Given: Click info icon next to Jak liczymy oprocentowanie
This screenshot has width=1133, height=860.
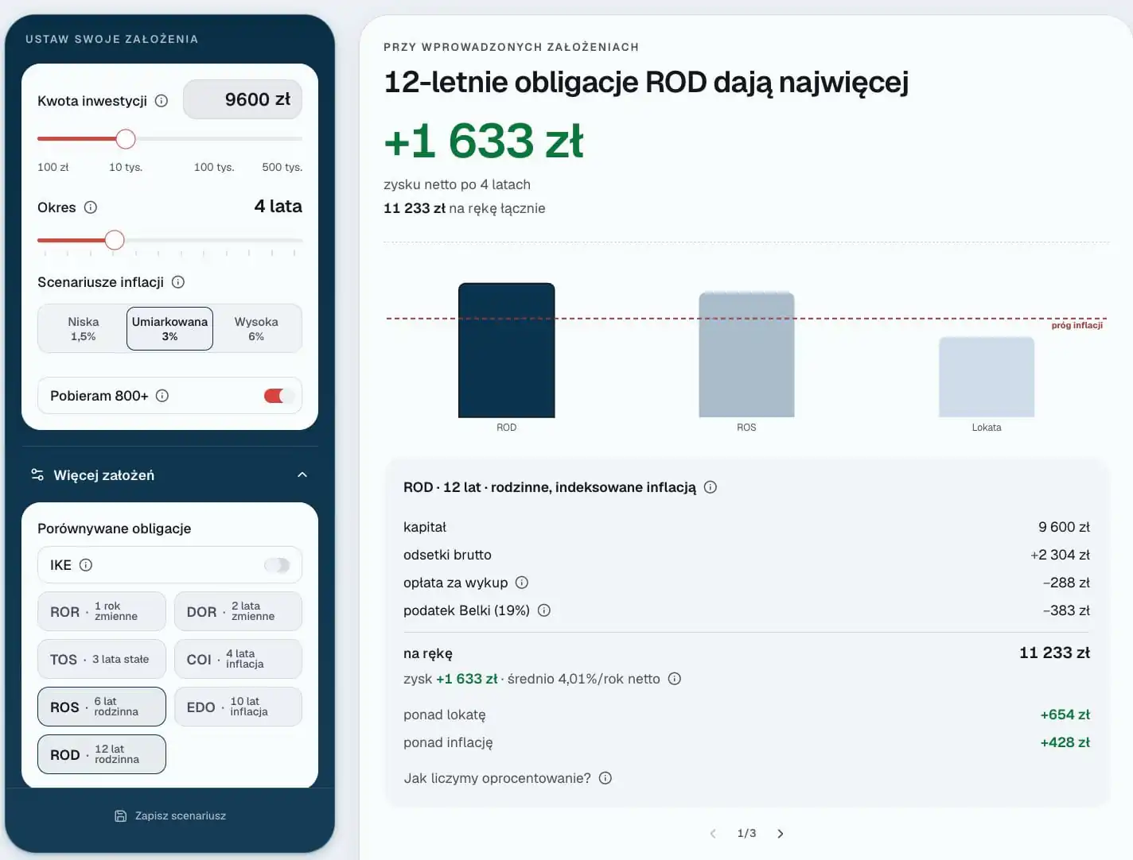Looking at the screenshot, I should click(605, 778).
